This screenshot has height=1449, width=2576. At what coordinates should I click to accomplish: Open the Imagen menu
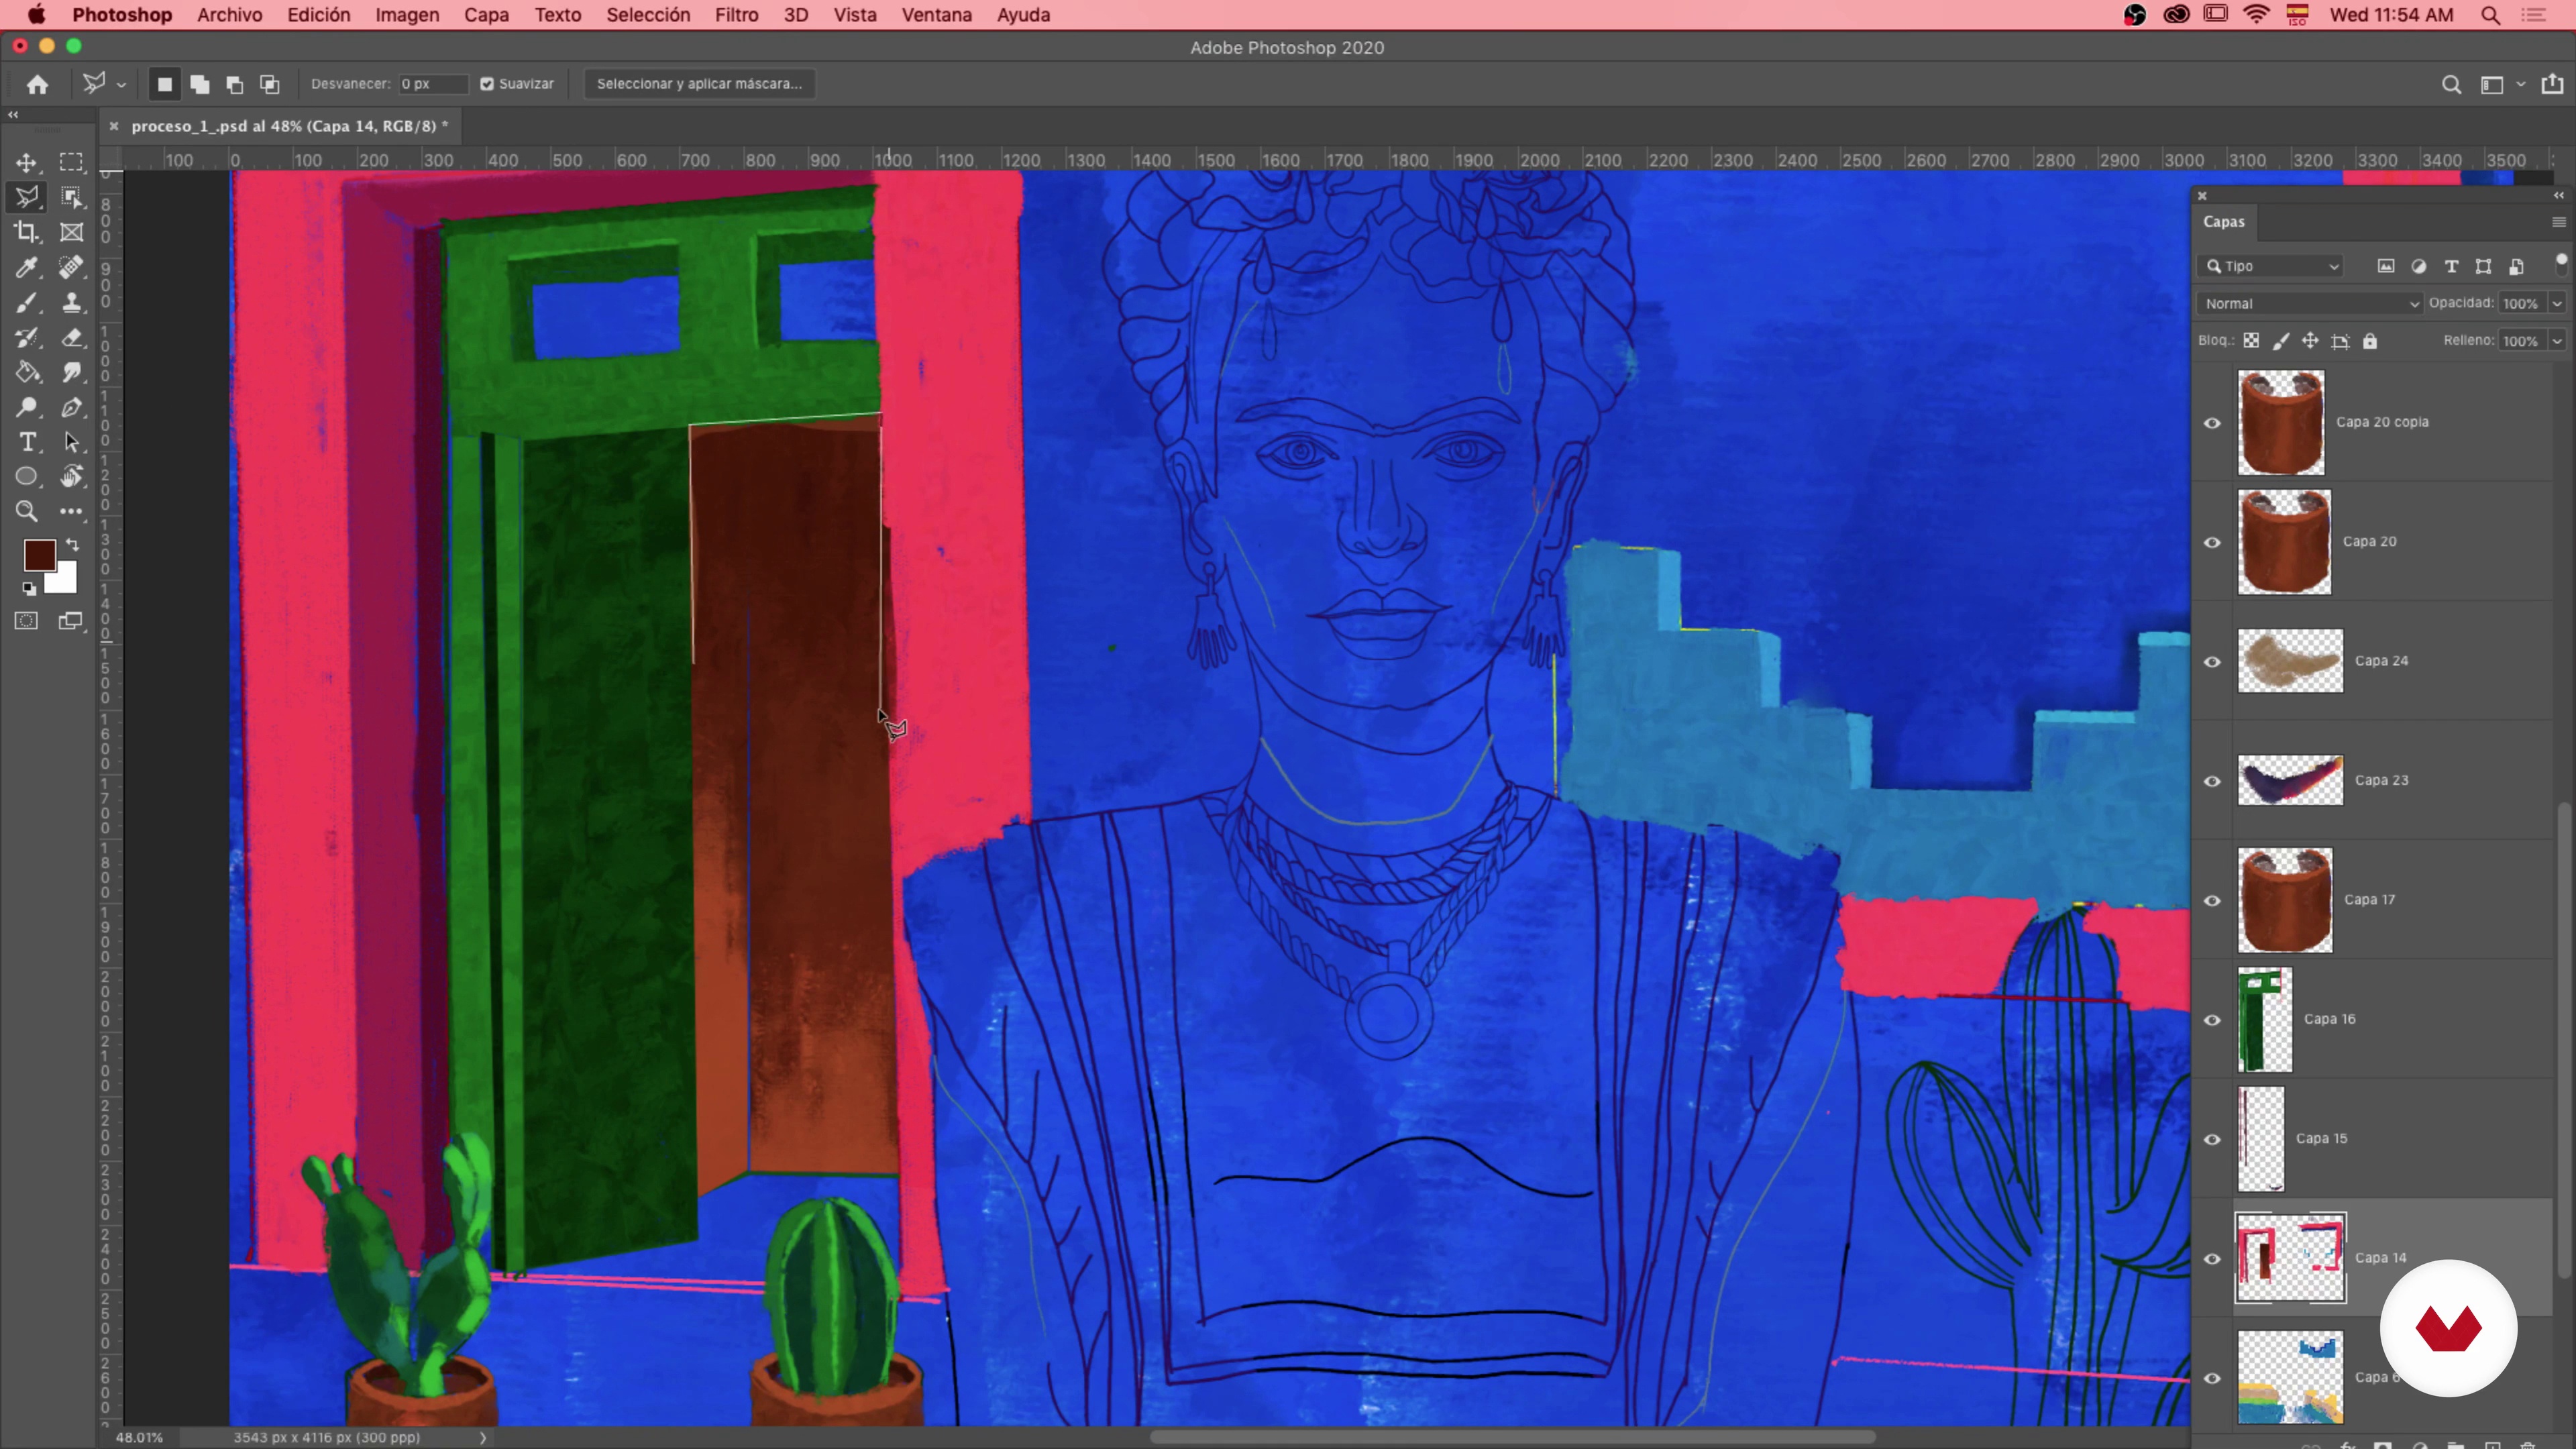[x=407, y=15]
